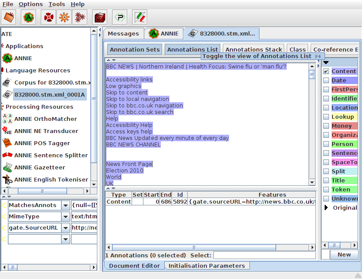362x279 pixels.
Task: Open the MatchesAnnots feature name dropdown
Action: coord(66,205)
